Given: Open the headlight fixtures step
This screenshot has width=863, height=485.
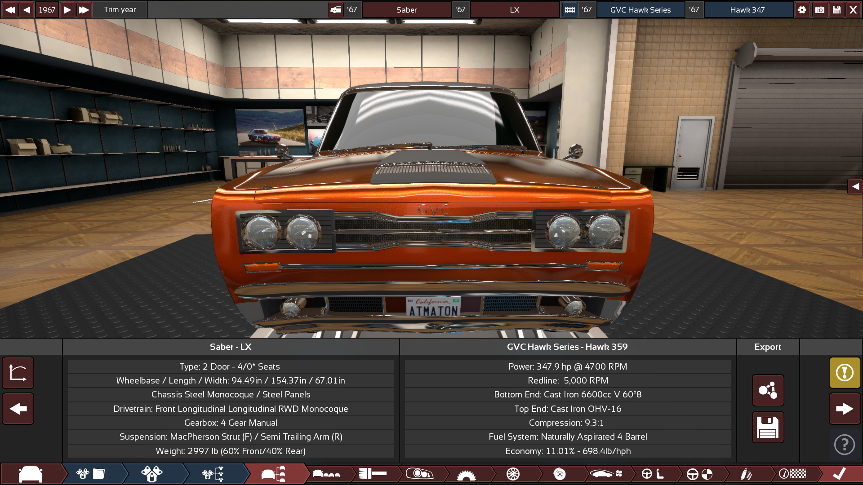Looking at the screenshot, I should click(419, 474).
